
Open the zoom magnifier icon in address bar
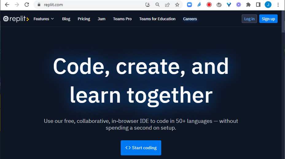pyautogui.click(x=158, y=5)
